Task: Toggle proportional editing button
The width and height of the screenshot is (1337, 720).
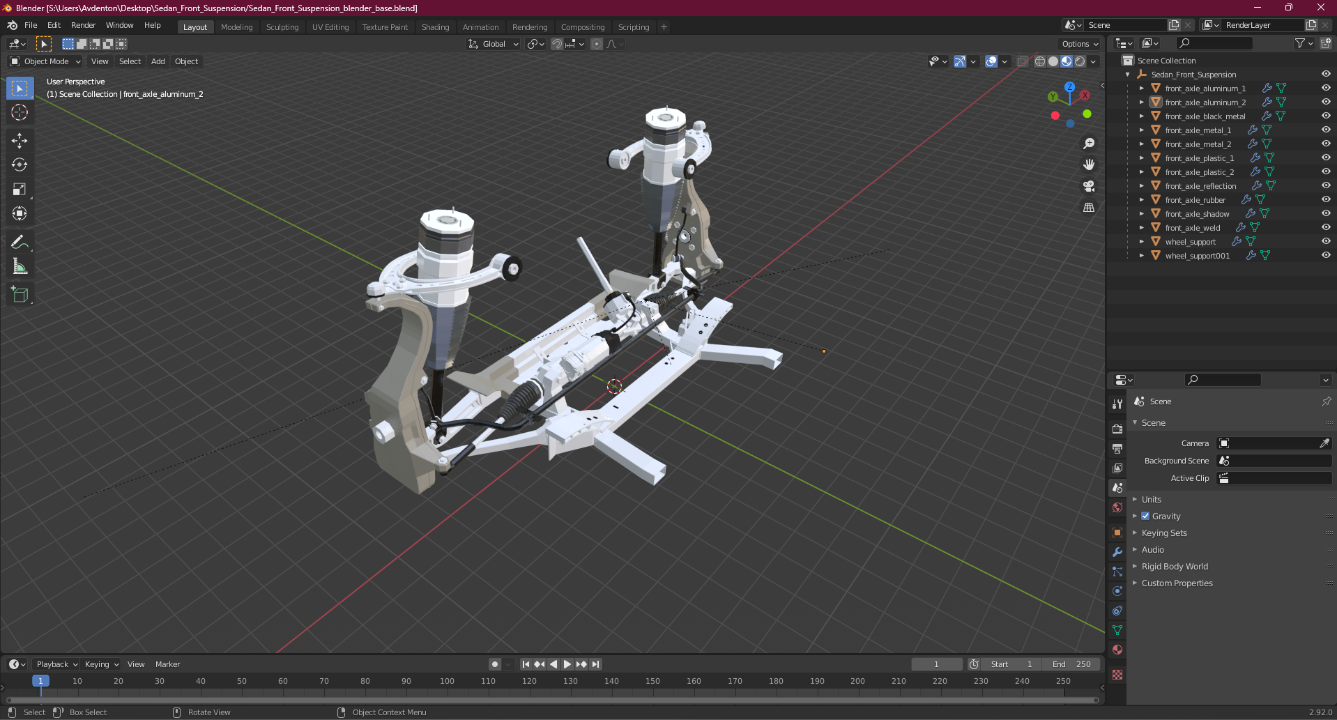Action: pos(597,44)
